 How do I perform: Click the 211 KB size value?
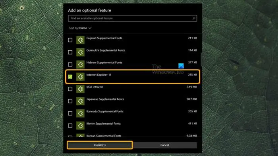click(193, 38)
